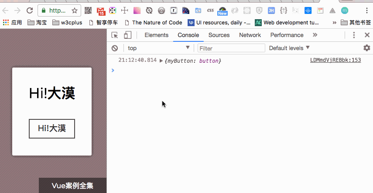Open the JH extension icon

coord(271,10)
